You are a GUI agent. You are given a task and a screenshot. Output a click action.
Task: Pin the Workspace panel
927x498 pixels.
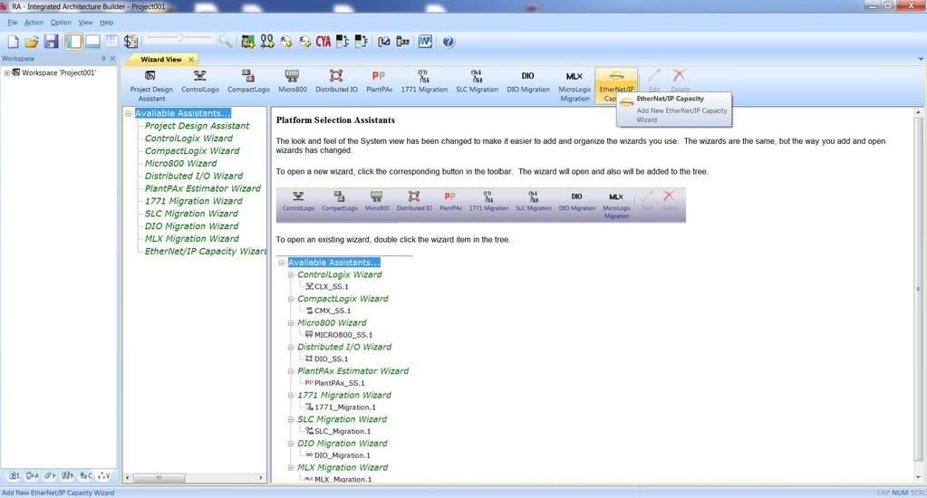(103, 59)
